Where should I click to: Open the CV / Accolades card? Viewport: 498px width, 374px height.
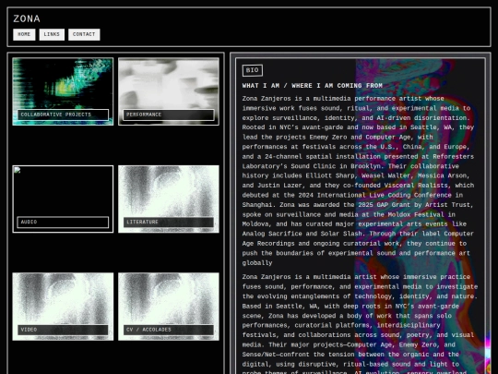tap(169, 307)
